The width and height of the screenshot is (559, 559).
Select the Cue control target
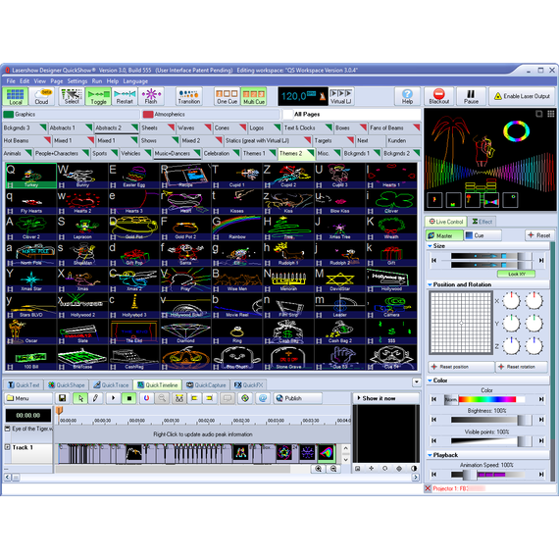(x=483, y=235)
